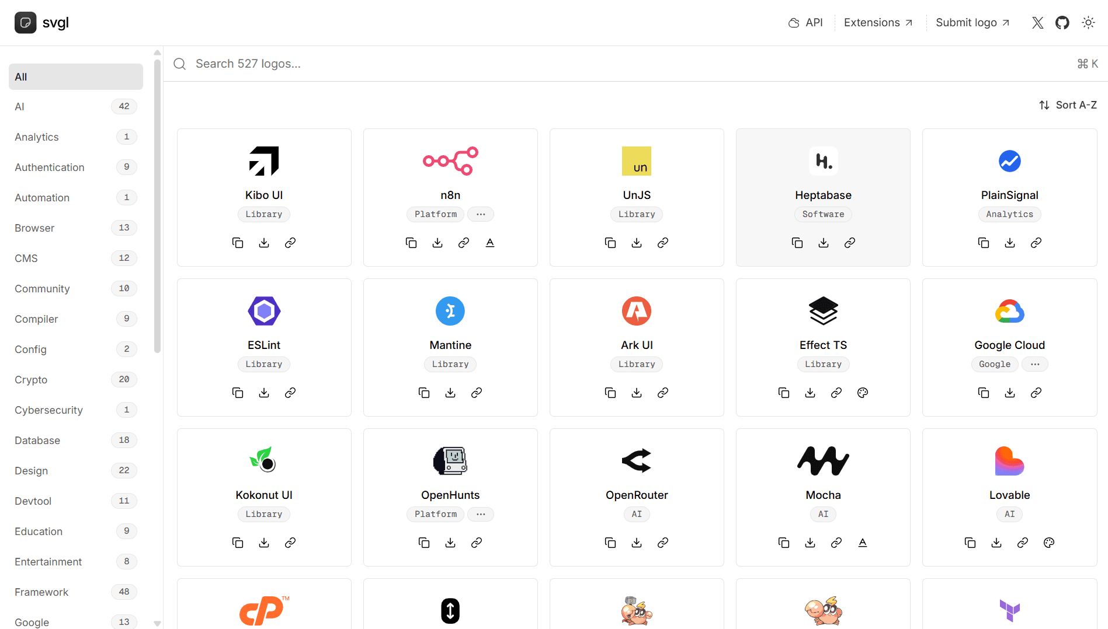Open the Entertainment category
The height and width of the screenshot is (629, 1108).
(x=76, y=562)
